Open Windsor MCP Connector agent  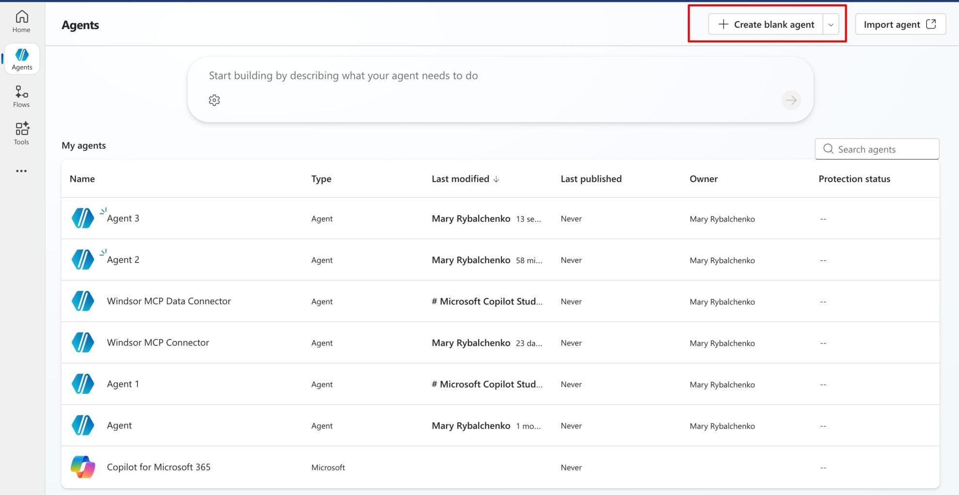click(158, 343)
